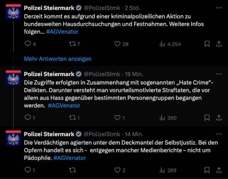The height and width of the screenshot is (179, 228).
Task: Open @PolizeiStmk handle in 19 Min. tweet
Action: pyautogui.click(x=101, y=74)
